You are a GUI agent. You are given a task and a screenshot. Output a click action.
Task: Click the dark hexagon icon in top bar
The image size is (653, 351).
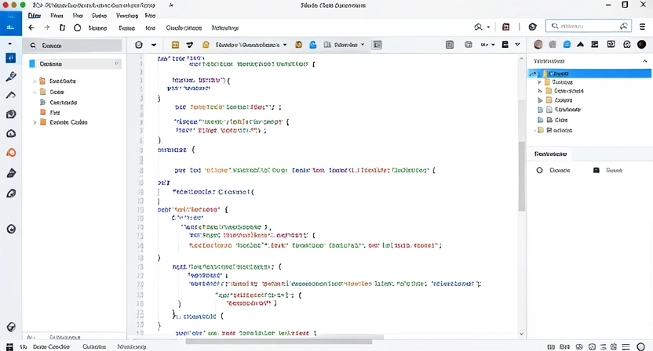(x=533, y=27)
